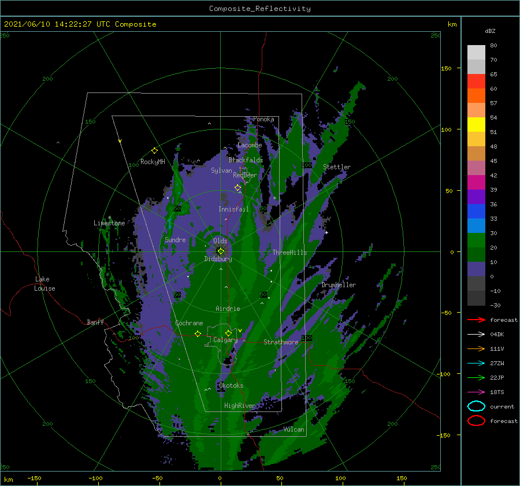The image size is (520, 486).
Task: Click the ThreeHills town label
Action: click(289, 253)
